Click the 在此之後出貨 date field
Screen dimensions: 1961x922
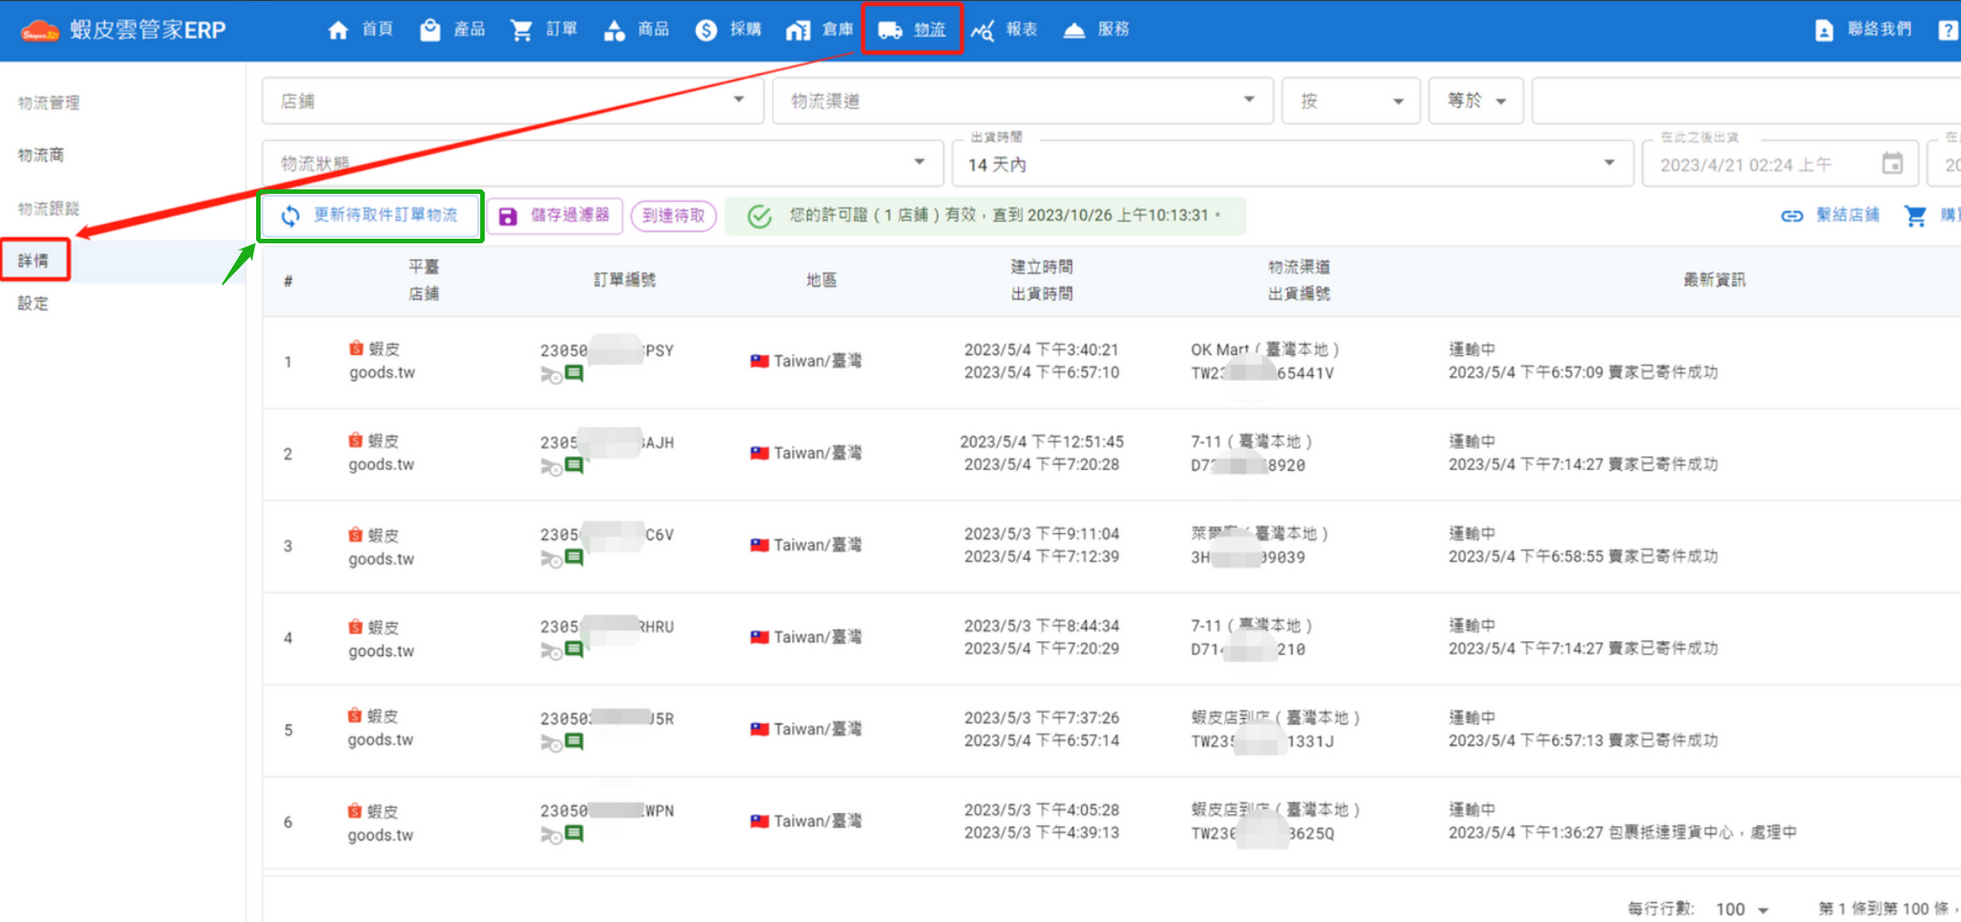[x=1782, y=163]
